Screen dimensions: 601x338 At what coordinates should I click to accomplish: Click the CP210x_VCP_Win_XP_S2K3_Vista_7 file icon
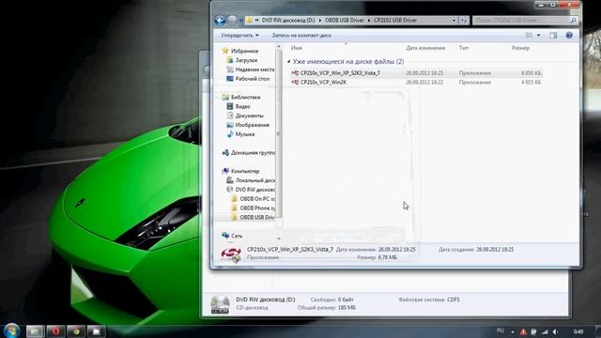tap(295, 73)
